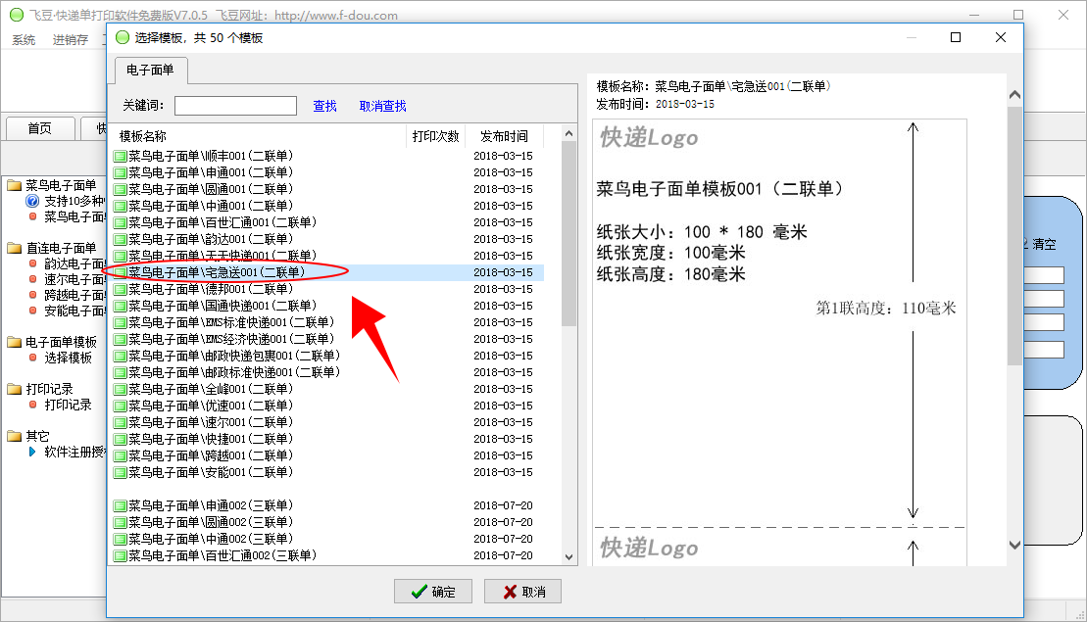1087x622 pixels.
Task: Click the 快捷001 template icon
Action: click(x=120, y=439)
